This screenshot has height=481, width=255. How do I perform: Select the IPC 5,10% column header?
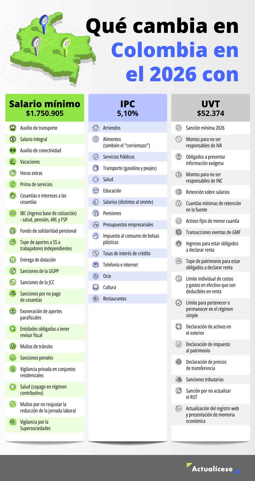[x=127, y=108]
